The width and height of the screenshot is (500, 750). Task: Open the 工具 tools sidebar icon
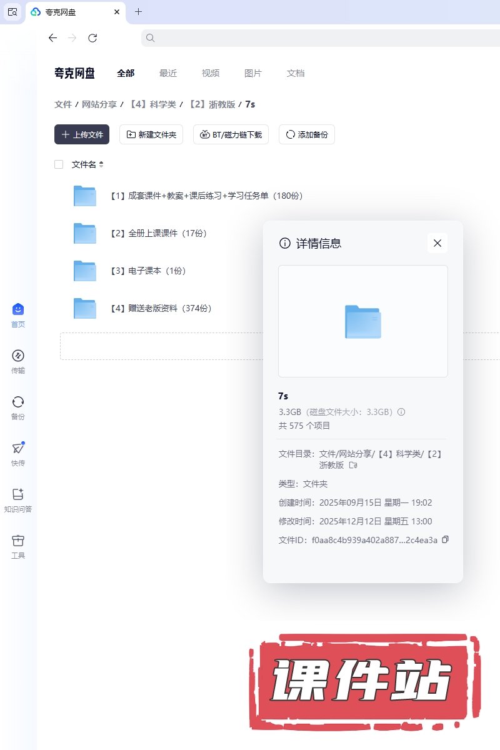coord(18,541)
